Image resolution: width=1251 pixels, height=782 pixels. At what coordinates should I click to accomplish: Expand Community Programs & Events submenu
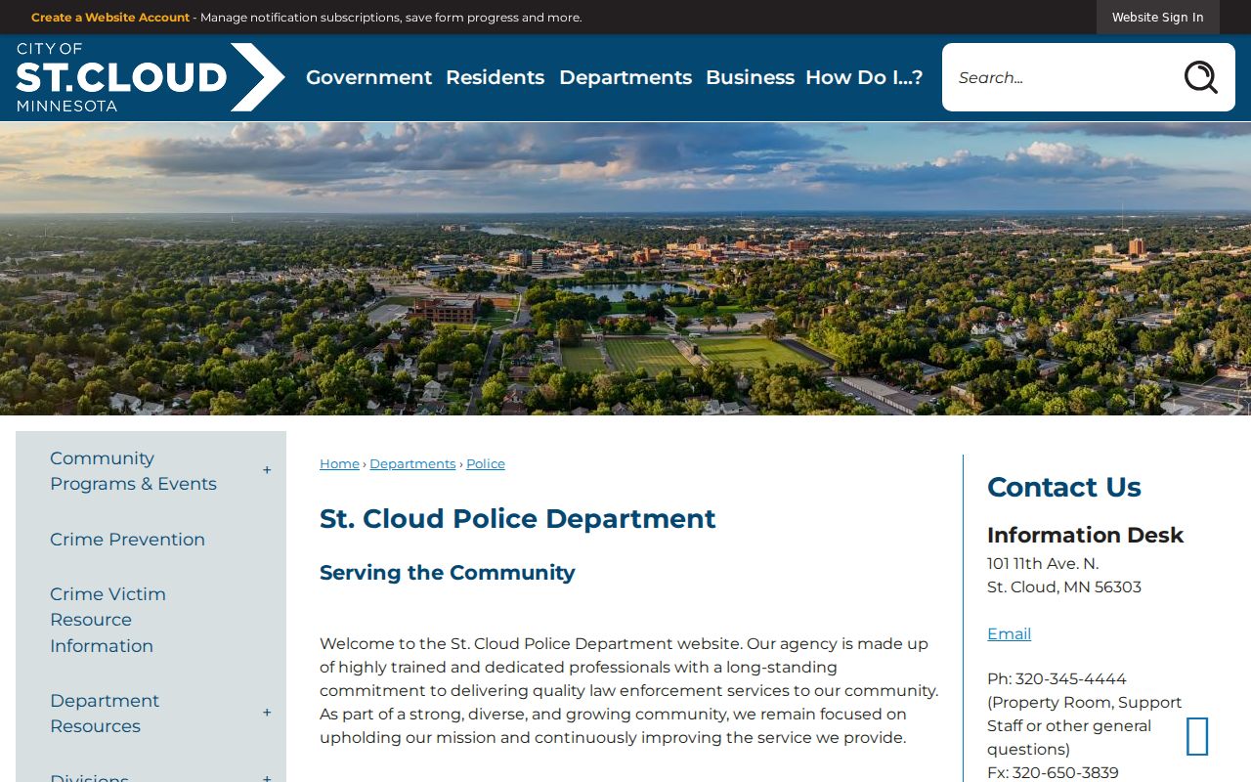click(x=267, y=471)
